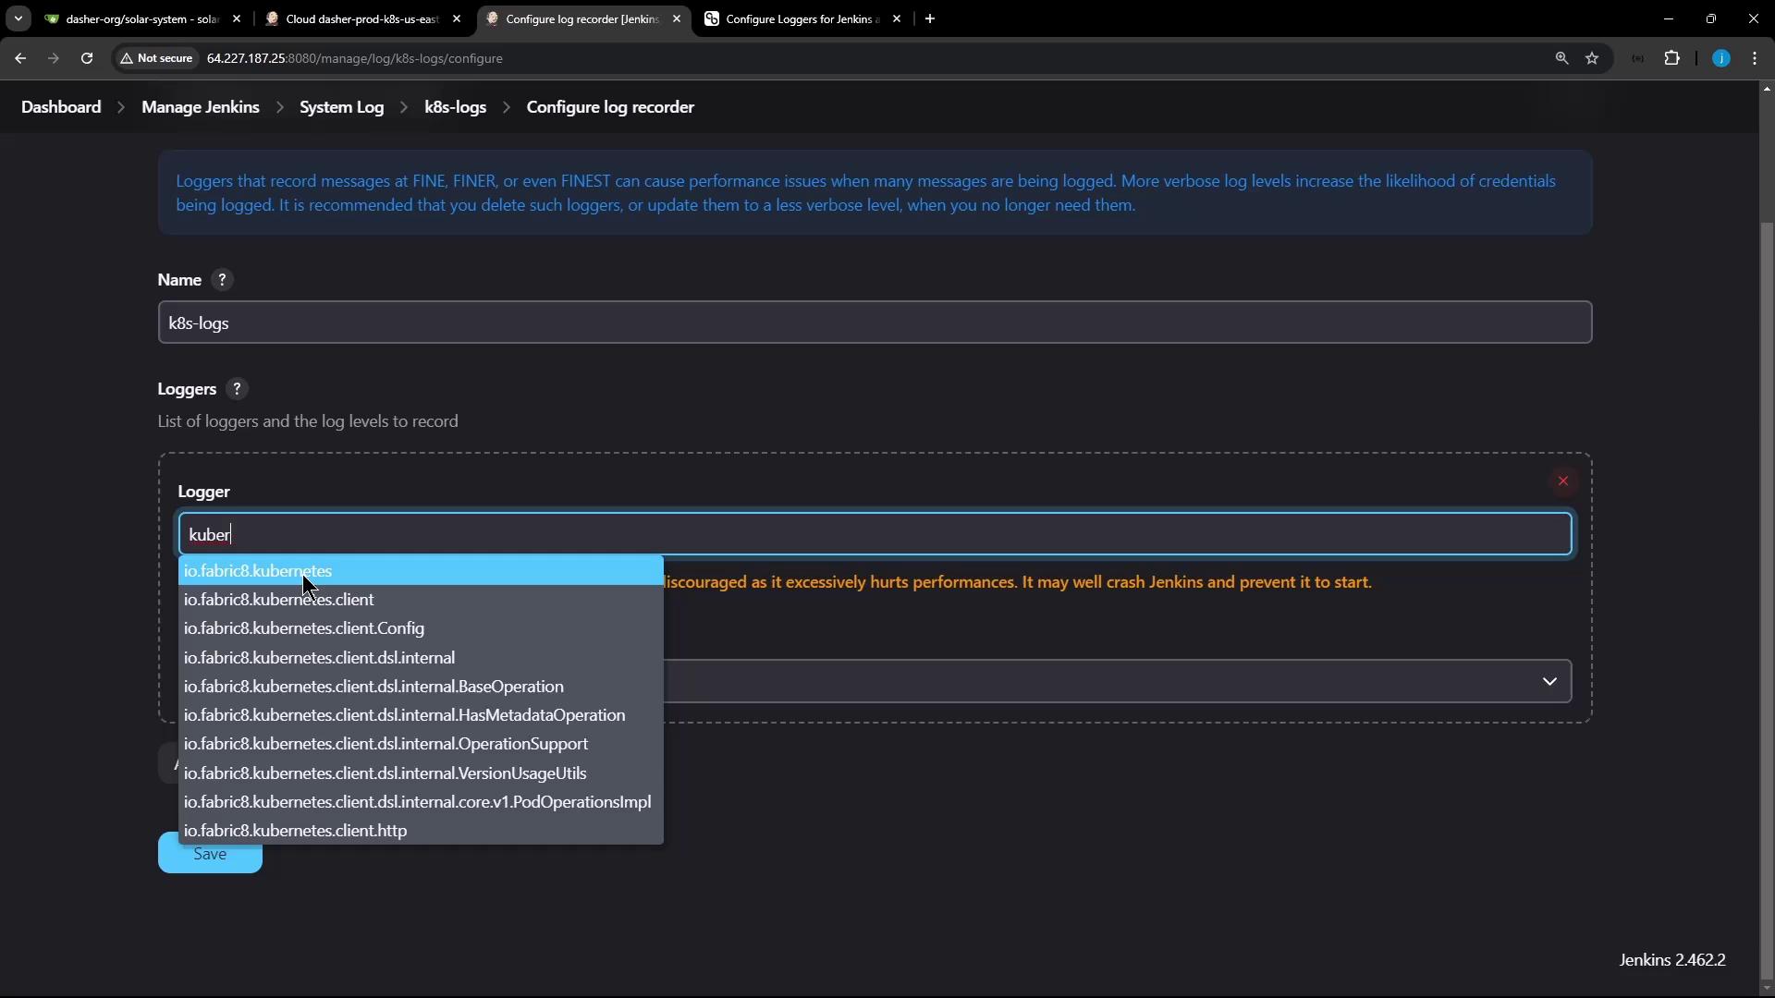Switch to dasher-org/solar-system tab
Screen dimensions: 1775x998
click(141, 18)
